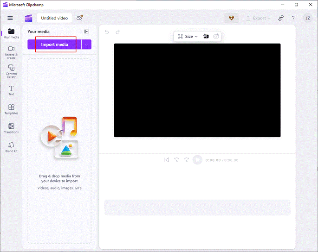Open the premium upgrade diamond button
The height and width of the screenshot is (252, 318).
click(x=231, y=18)
